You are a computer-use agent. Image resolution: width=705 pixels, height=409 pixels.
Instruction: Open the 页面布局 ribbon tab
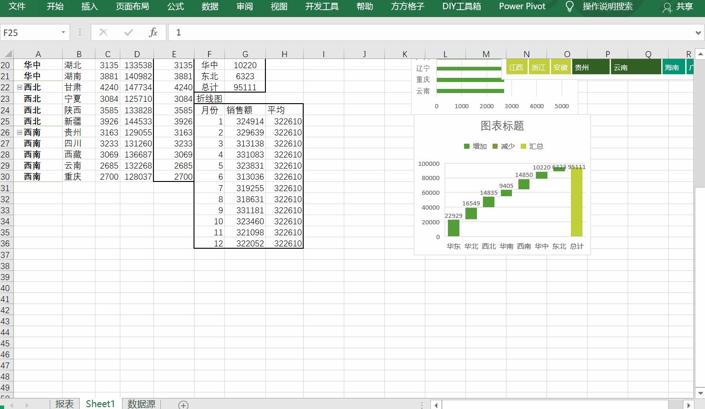132,6
